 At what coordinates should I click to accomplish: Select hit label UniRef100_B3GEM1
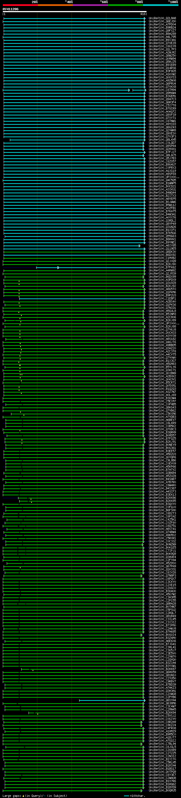[162, 96]
